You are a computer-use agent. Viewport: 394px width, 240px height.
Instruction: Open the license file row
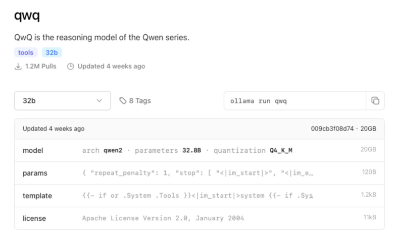34,218
